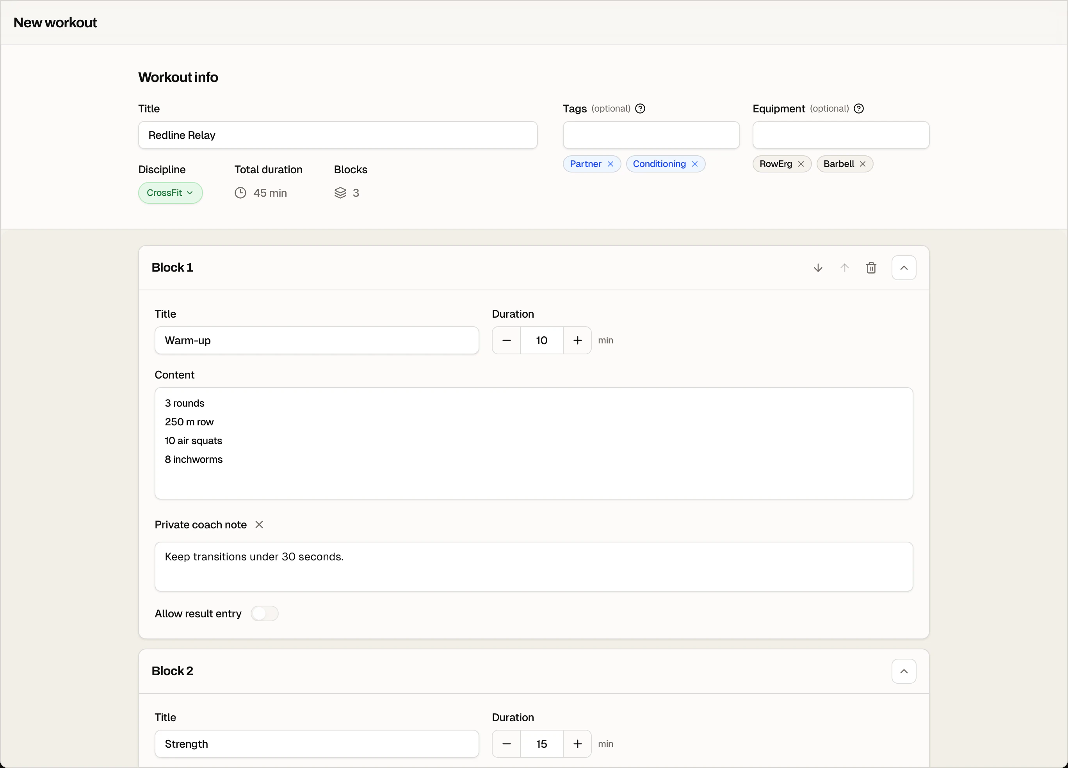Click the total duration clock icon
This screenshot has width=1068, height=768.
pos(240,193)
